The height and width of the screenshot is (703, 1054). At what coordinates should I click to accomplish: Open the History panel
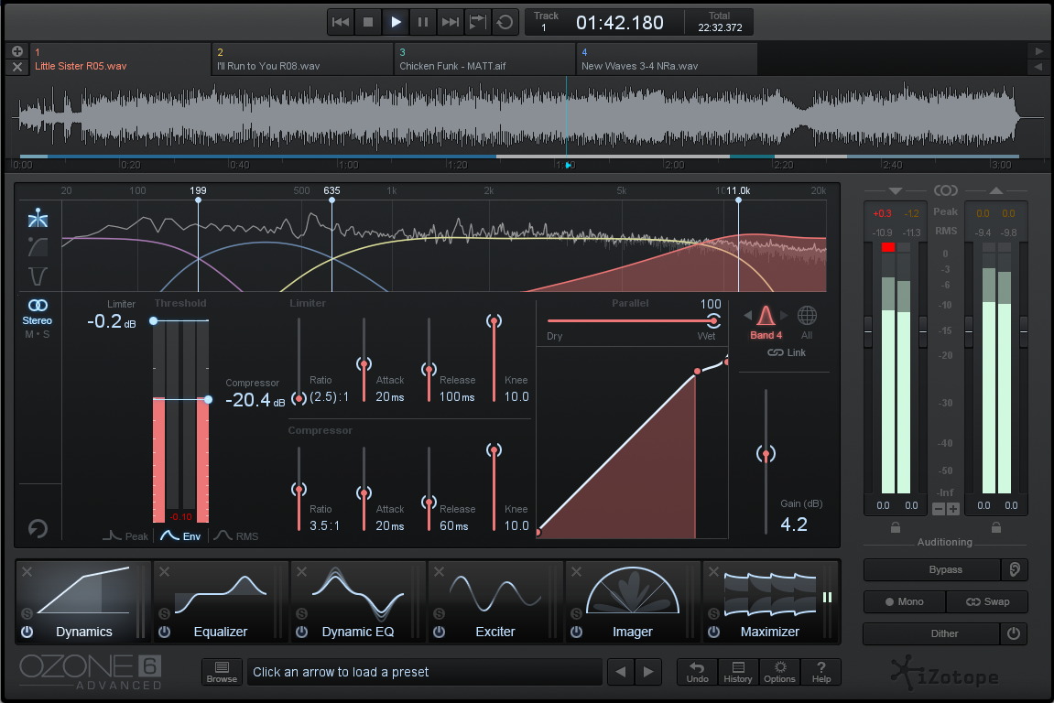pos(738,671)
